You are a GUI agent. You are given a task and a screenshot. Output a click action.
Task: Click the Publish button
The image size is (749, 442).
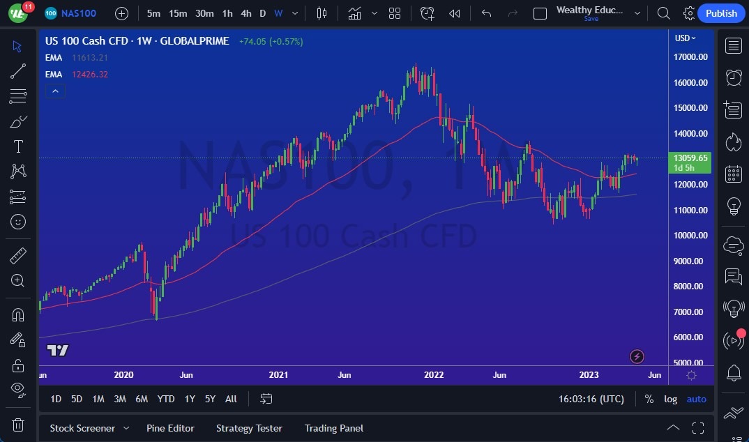point(721,13)
